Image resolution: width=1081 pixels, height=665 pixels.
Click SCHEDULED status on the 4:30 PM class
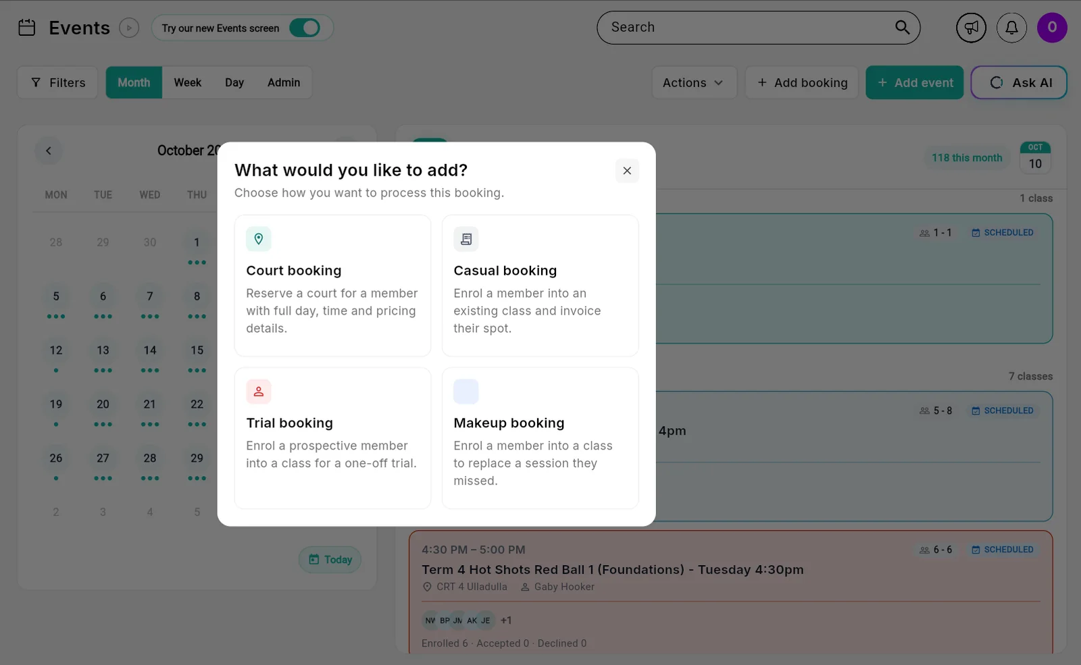click(x=1003, y=550)
